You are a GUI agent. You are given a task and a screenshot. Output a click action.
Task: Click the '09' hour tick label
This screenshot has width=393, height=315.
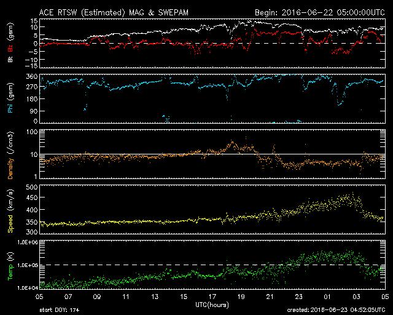97,297
